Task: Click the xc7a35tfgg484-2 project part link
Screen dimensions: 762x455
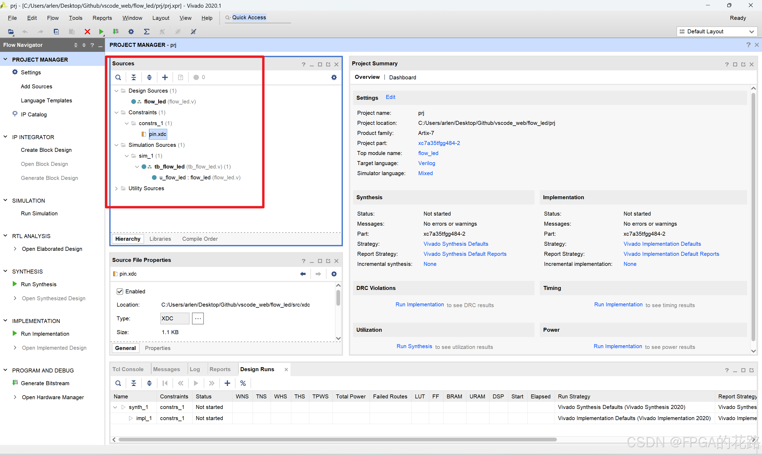Action: (x=439, y=143)
